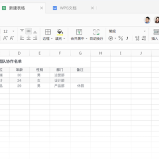
Task: Decrease decimal places
Action: pos(144,38)
